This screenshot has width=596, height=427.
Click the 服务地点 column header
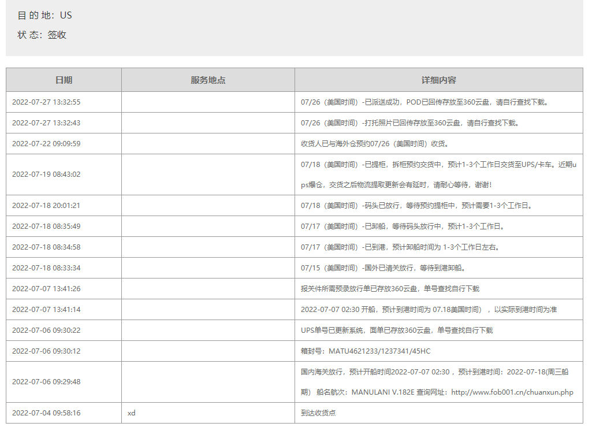tap(208, 80)
